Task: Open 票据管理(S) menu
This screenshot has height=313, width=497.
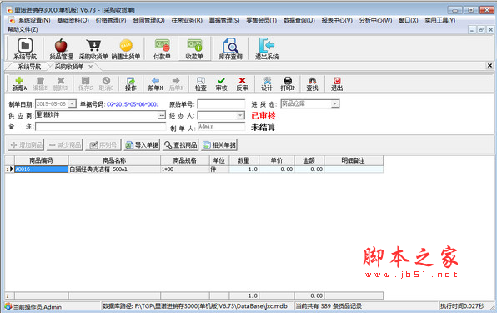Action: [x=224, y=20]
